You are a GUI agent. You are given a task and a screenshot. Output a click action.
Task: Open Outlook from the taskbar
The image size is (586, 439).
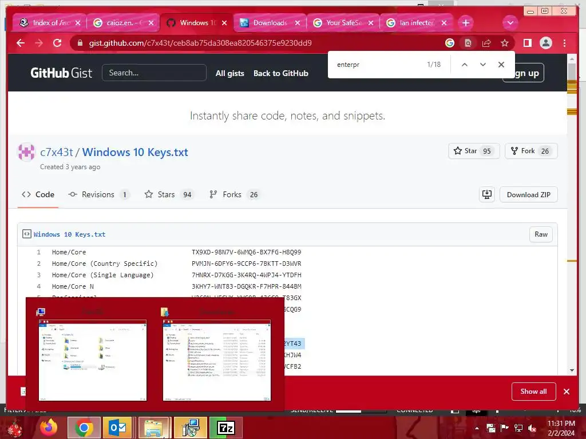(118, 428)
